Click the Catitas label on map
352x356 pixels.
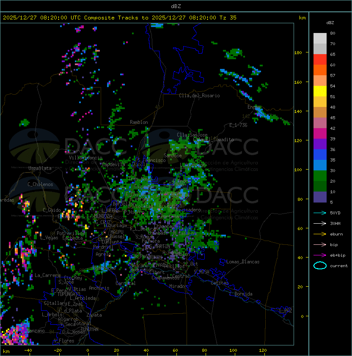(x=220, y=283)
